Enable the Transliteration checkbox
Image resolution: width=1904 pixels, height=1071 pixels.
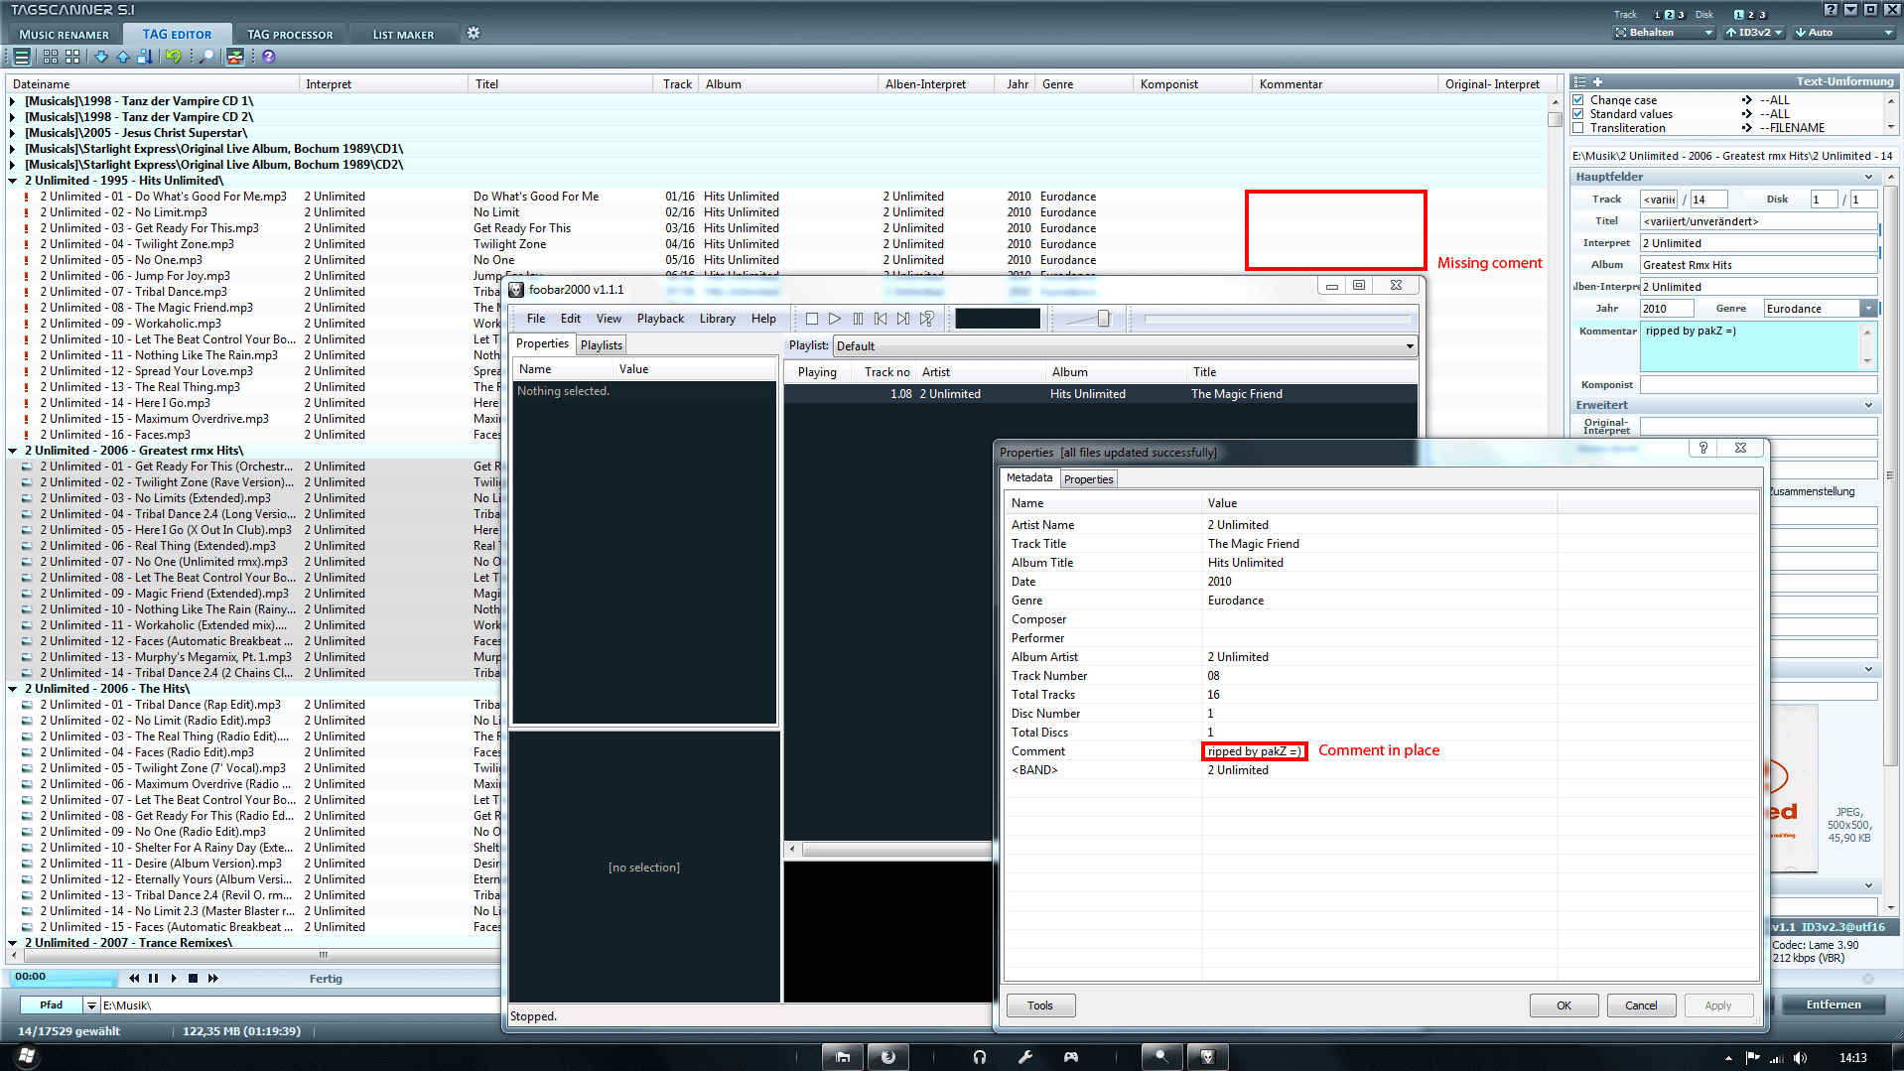pos(1578,128)
